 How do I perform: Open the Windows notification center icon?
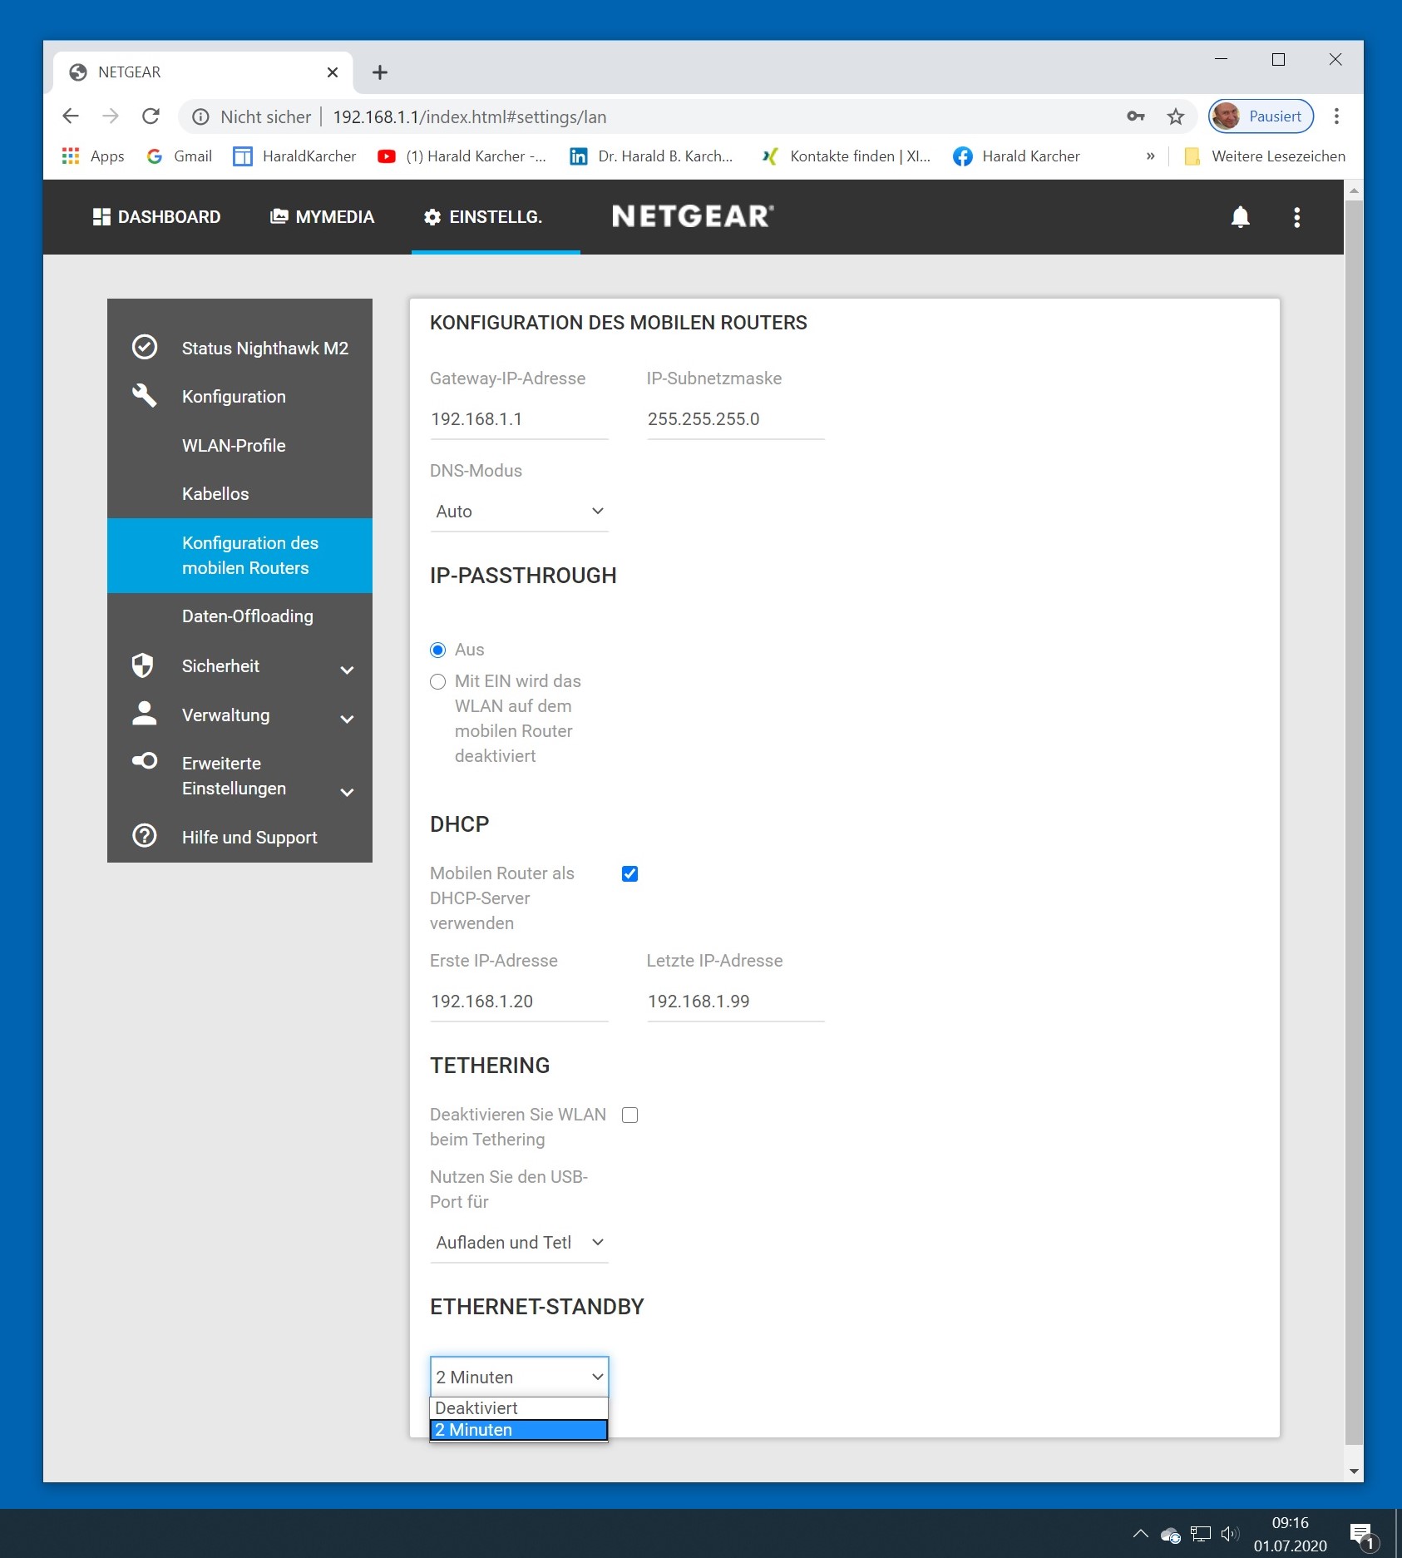[x=1361, y=1535]
